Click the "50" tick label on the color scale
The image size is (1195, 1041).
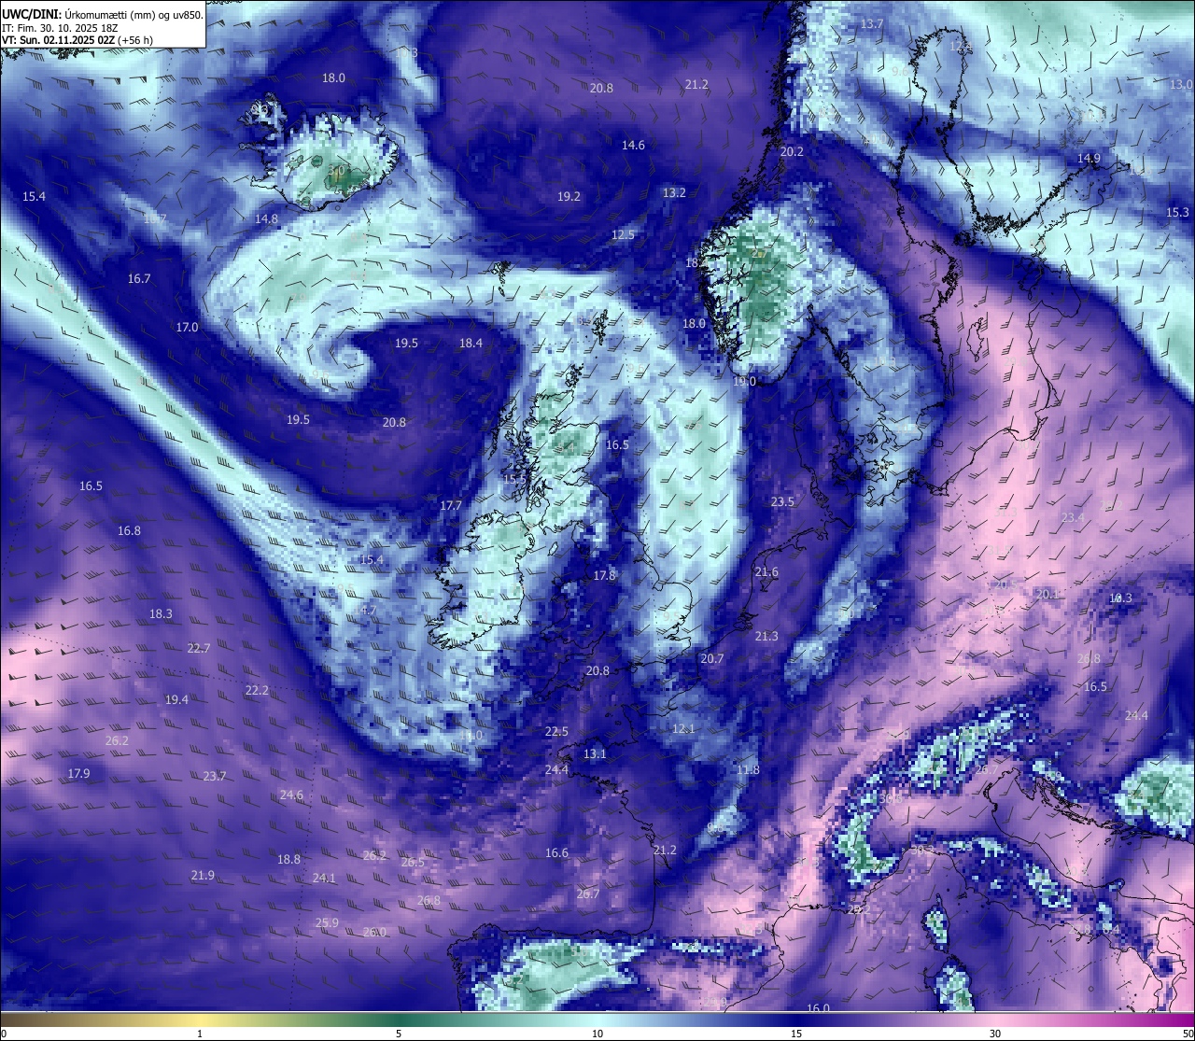click(x=1187, y=1034)
